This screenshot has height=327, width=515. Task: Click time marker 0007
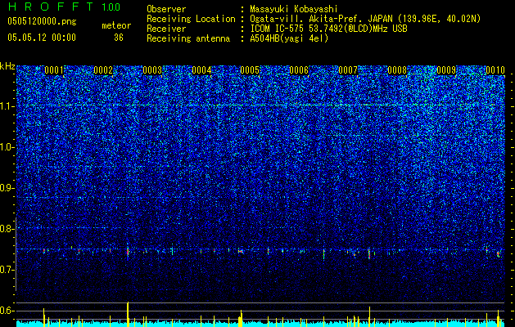pos(348,70)
